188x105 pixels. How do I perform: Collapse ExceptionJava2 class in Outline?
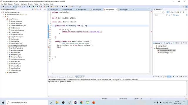point(155,48)
